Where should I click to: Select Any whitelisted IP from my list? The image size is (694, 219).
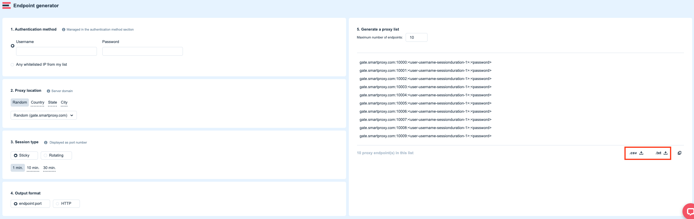coord(12,65)
